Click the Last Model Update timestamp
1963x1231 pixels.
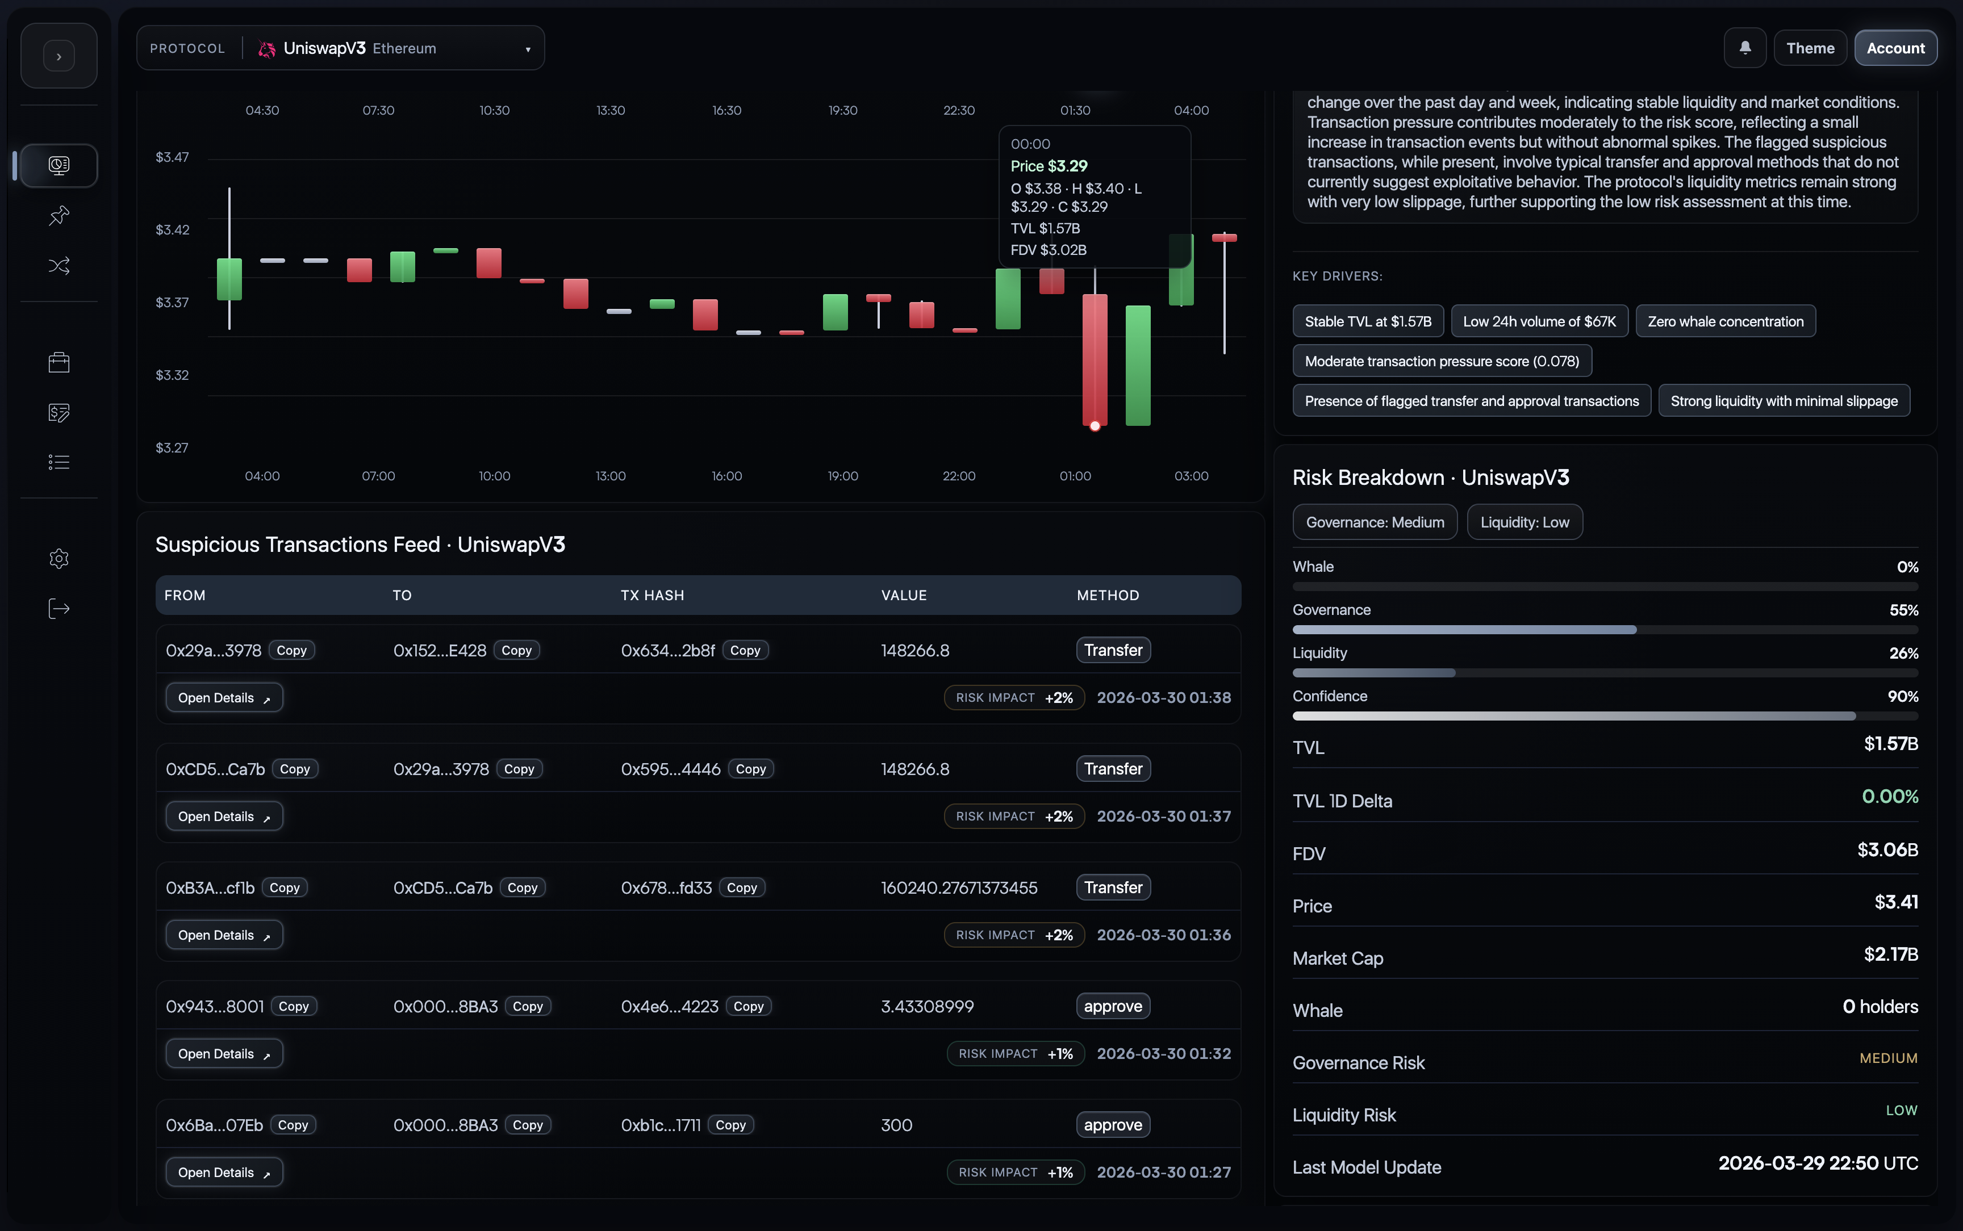[x=1817, y=1163]
